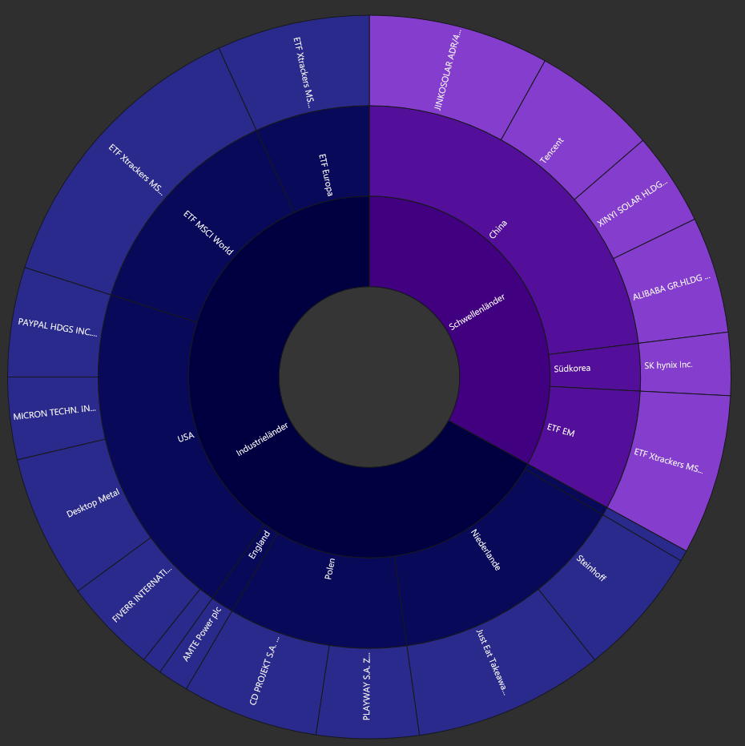Select the JINKOSOLAR ADR outer segment
This screenshot has height=746, width=745.
pyautogui.click(x=447, y=70)
